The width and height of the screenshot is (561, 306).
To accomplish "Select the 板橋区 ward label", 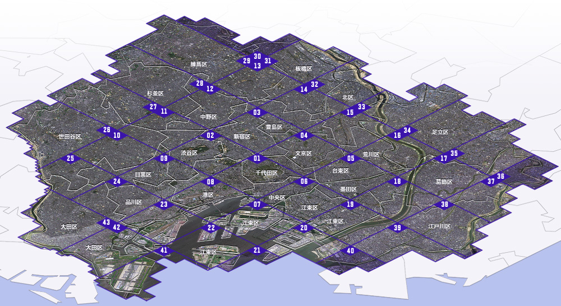I will 304,68.
